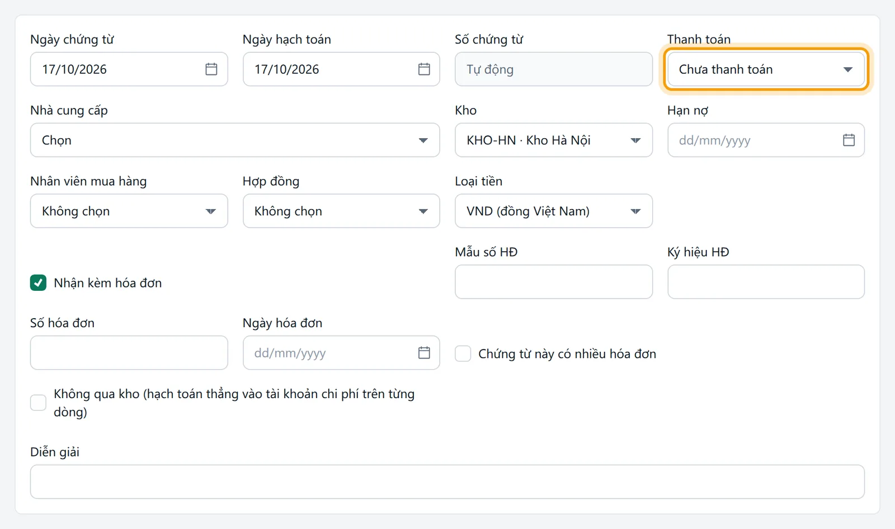The width and height of the screenshot is (895, 529).
Task: Open Kho dropdown KHO-HN Kho Hà Nội
Action: 554,140
